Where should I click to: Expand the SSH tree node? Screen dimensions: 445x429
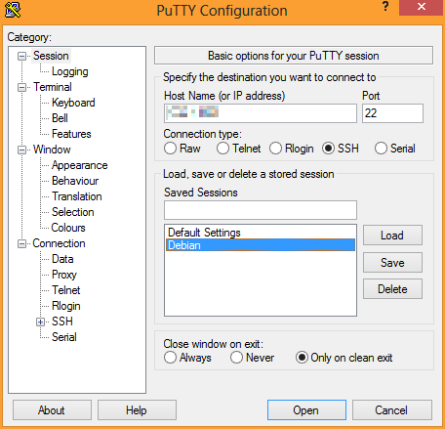point(40,322)
